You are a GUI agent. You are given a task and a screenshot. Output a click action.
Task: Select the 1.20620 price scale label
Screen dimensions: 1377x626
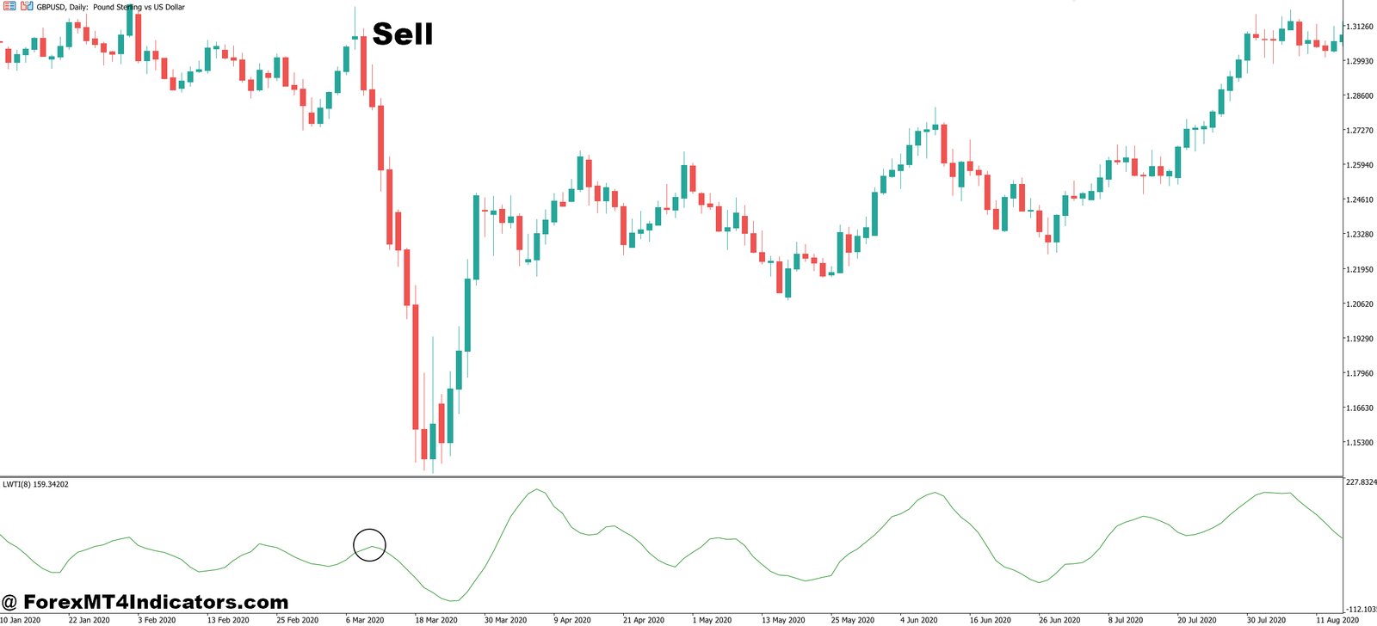point(1359,304)
